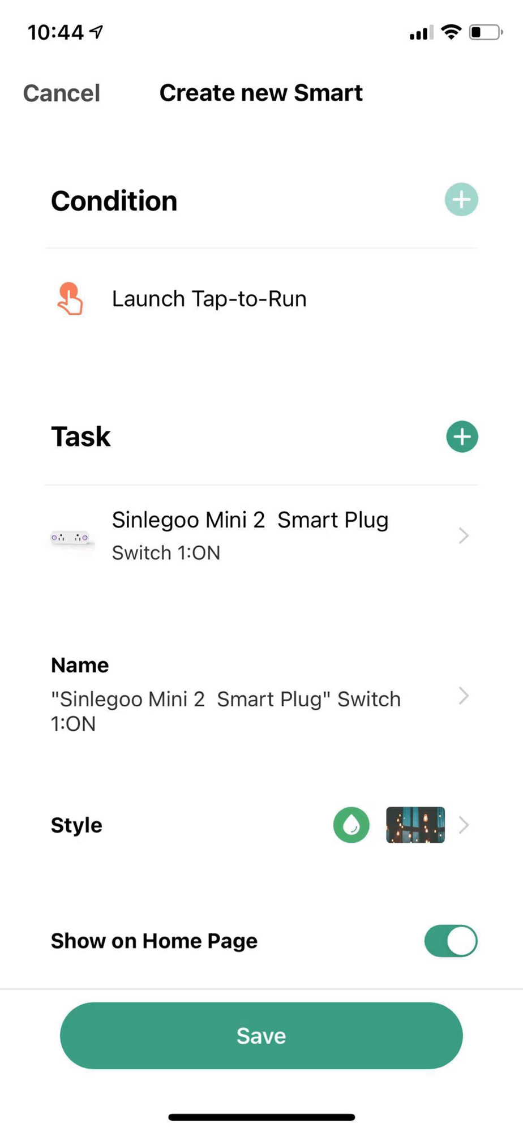
Task: Open the green droplet style icon
Action: pos(351,825)
